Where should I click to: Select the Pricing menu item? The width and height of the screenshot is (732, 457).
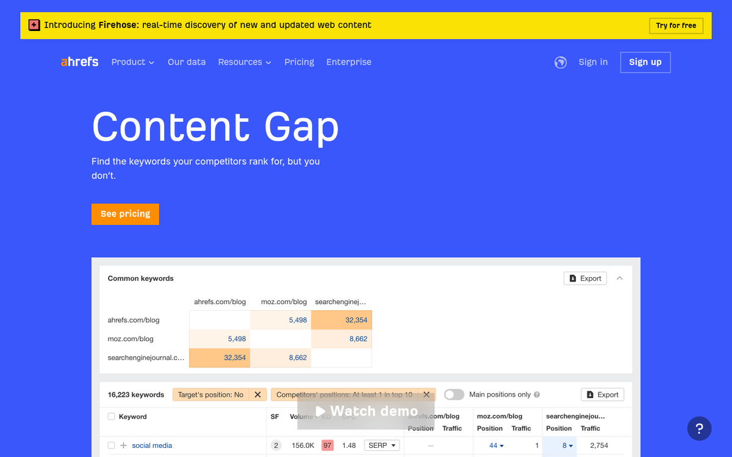[299, 62]
